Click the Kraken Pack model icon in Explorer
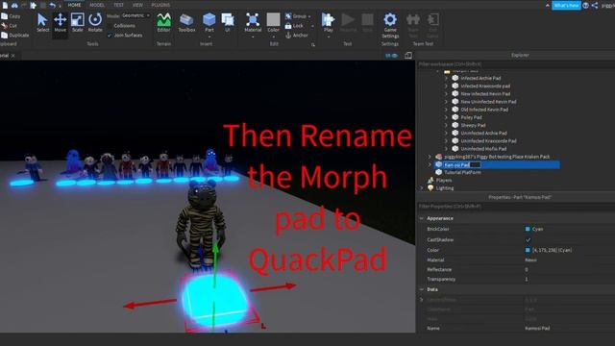 point(439,157)
